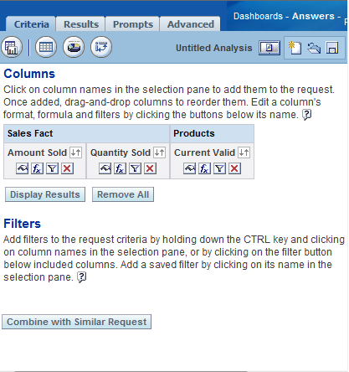Viewport: 349px width, 372px height.
Task: Toggle sort order for Current Valid
Action: [x=244, y=152]
